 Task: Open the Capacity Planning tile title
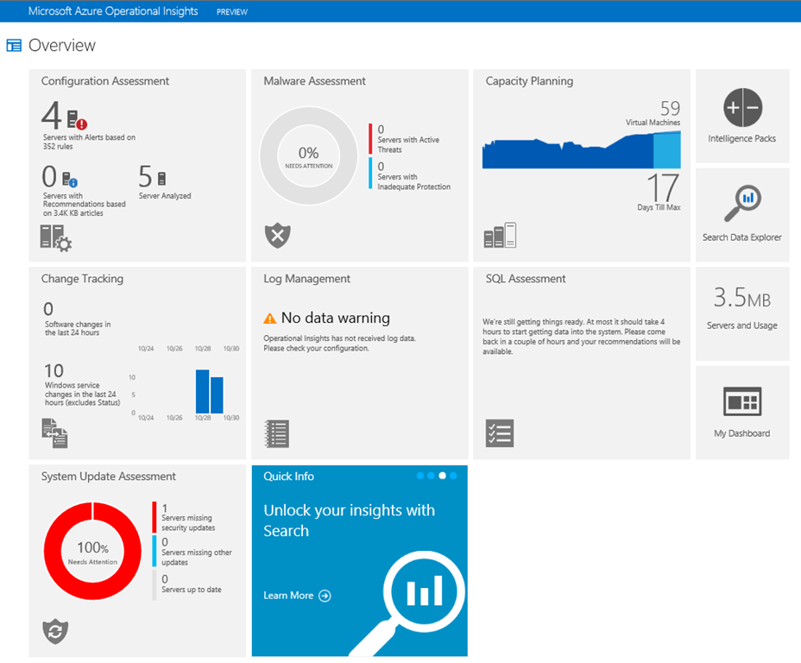click(529, 81)
